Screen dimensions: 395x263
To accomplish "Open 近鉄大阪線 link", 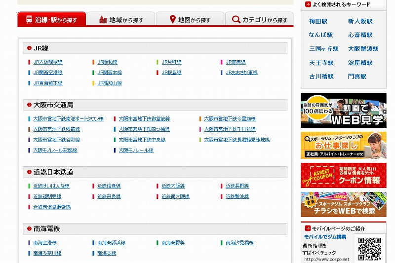I will pyautogui.click(x=173, y=186).
